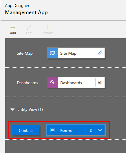The height and width of the screenshot is (153, 126).
Task: Click the Entity View (1) heading
Action: [x=30, y=110]
